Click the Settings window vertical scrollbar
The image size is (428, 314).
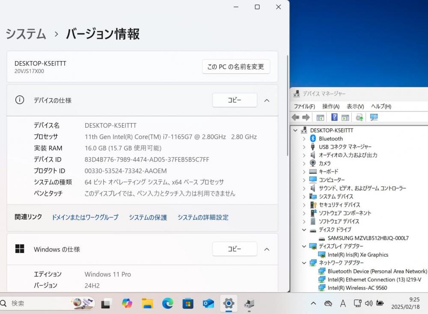tap(287, 106)
